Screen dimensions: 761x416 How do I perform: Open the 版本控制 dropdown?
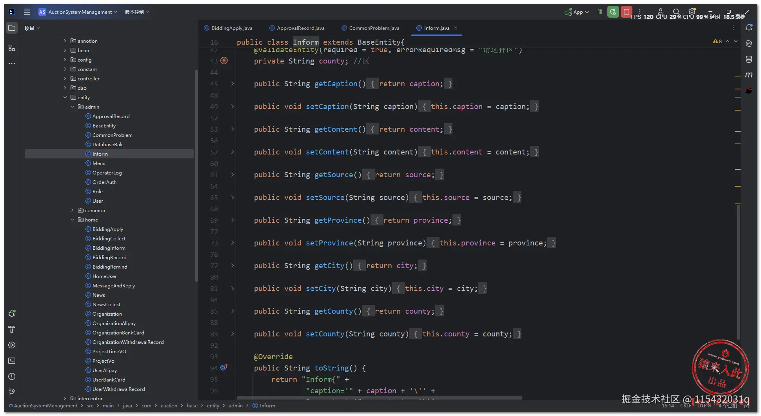click(x=137, y=12)
